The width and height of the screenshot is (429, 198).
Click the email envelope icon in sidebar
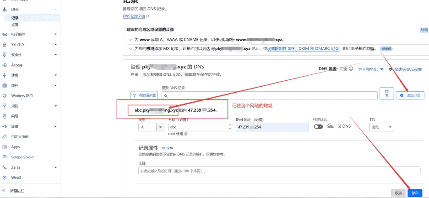pyautogui.click(x=5, y=34)
